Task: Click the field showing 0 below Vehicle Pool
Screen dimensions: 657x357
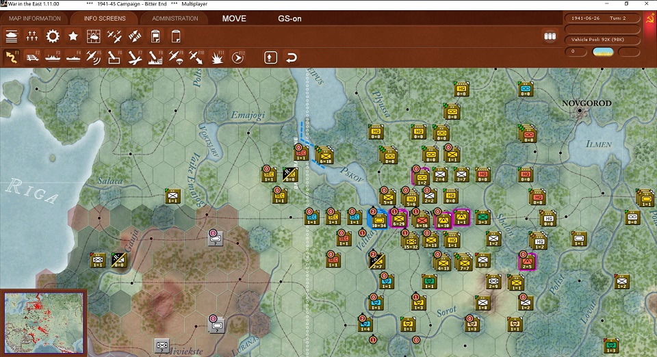Action: click(576, 51)
